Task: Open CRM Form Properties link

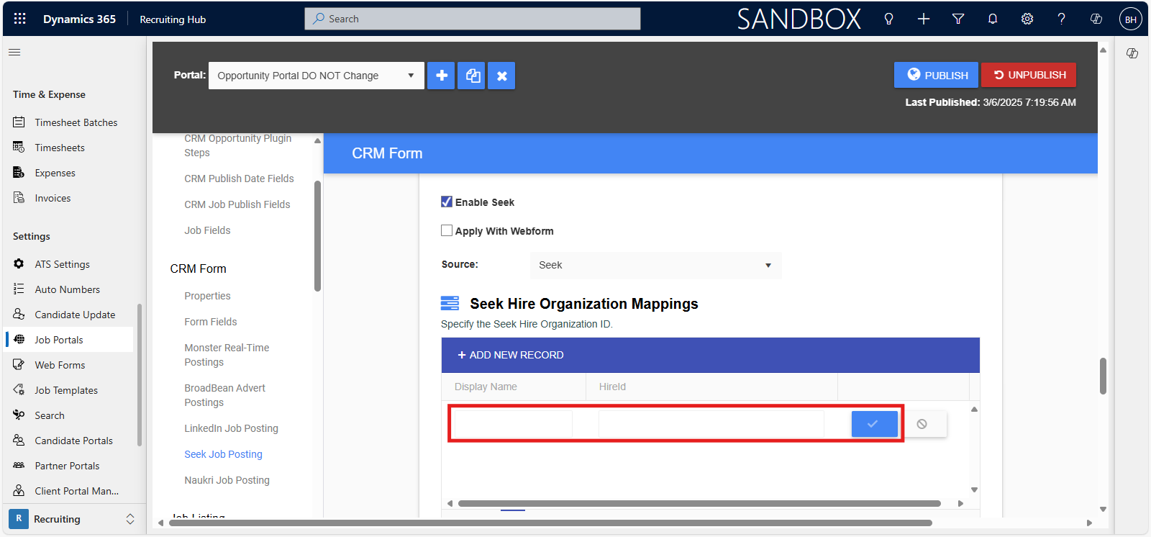Action: point(207,296)
